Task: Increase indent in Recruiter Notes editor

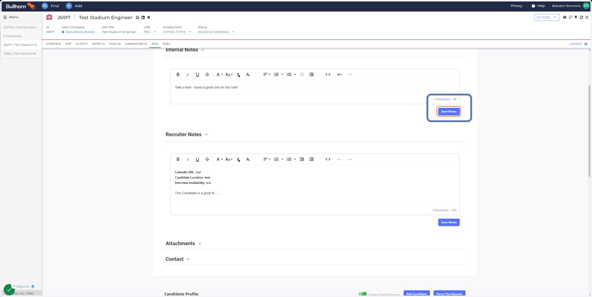Action: point(311,159)
